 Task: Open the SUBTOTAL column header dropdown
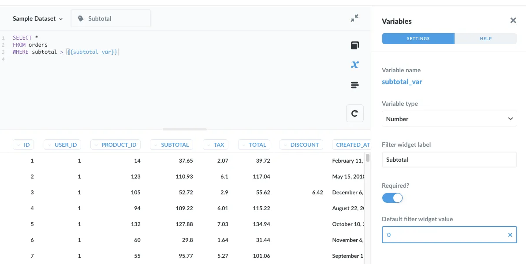click(x=171, y=144)
